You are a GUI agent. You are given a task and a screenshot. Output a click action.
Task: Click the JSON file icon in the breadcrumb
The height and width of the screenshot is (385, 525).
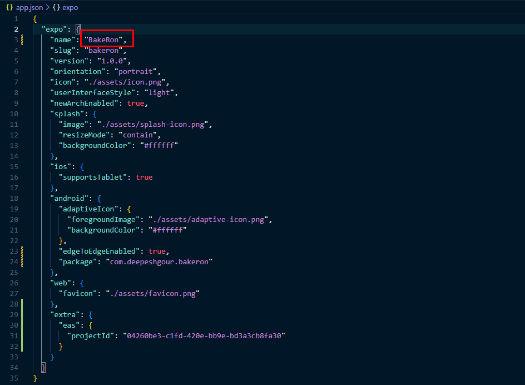point(9,8)
